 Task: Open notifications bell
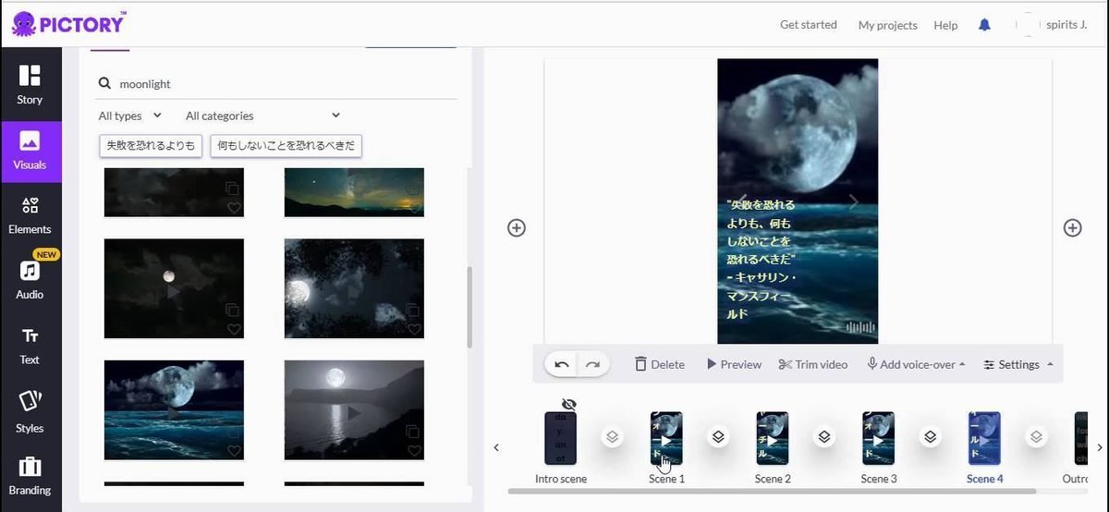click(984, 25)
